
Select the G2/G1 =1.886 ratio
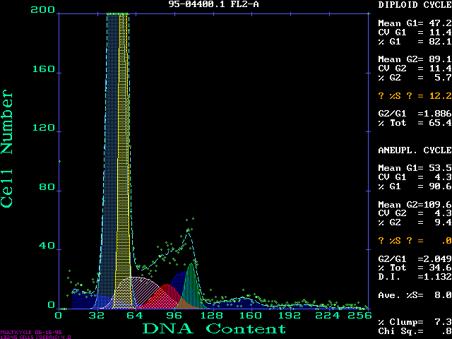click(x=415, y=114)
